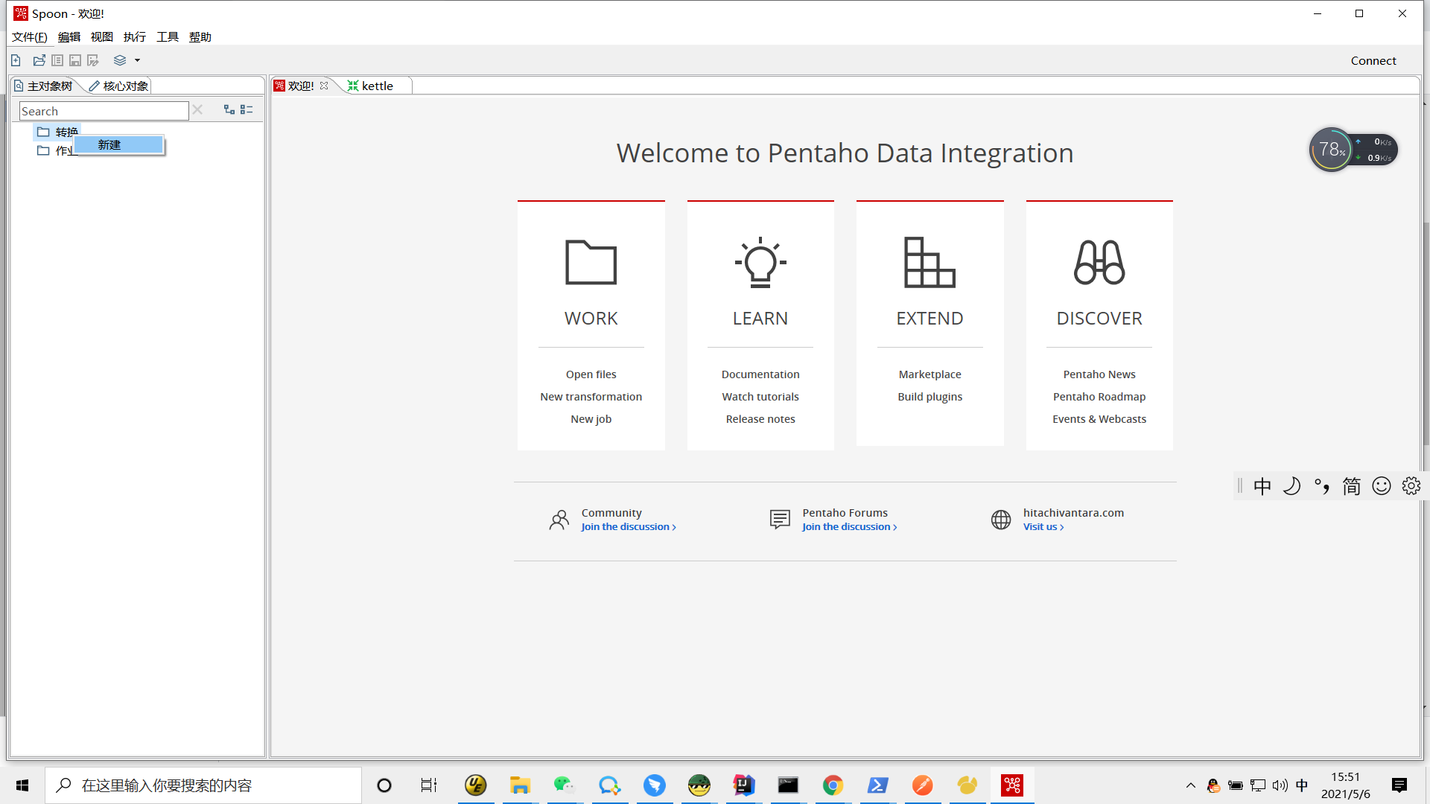Show hidden tray icons chevron
1430x804 pixels.
(1190, 785)
